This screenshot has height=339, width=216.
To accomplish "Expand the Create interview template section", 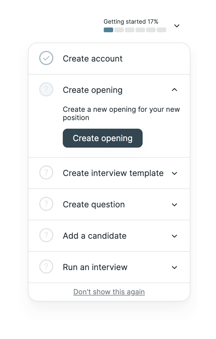I will click(174, 173).
